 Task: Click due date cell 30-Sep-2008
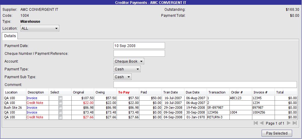point(196,112)
